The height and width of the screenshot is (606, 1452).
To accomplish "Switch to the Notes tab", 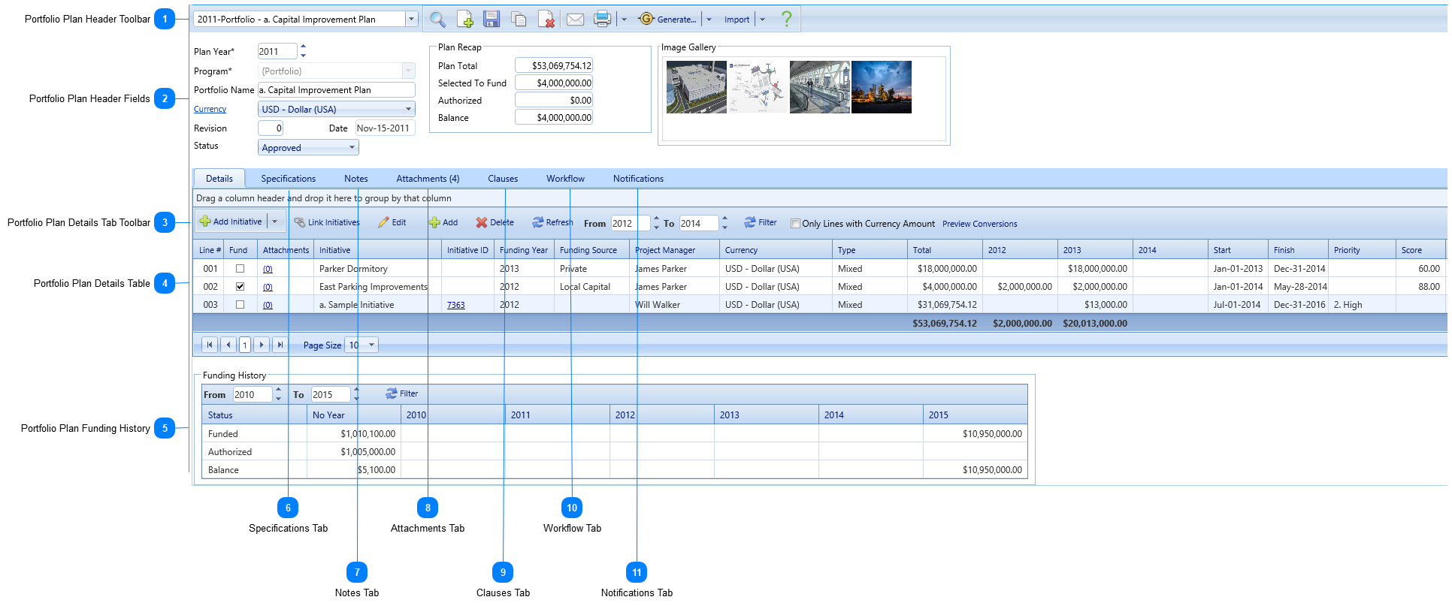I will tap(356, 179).
